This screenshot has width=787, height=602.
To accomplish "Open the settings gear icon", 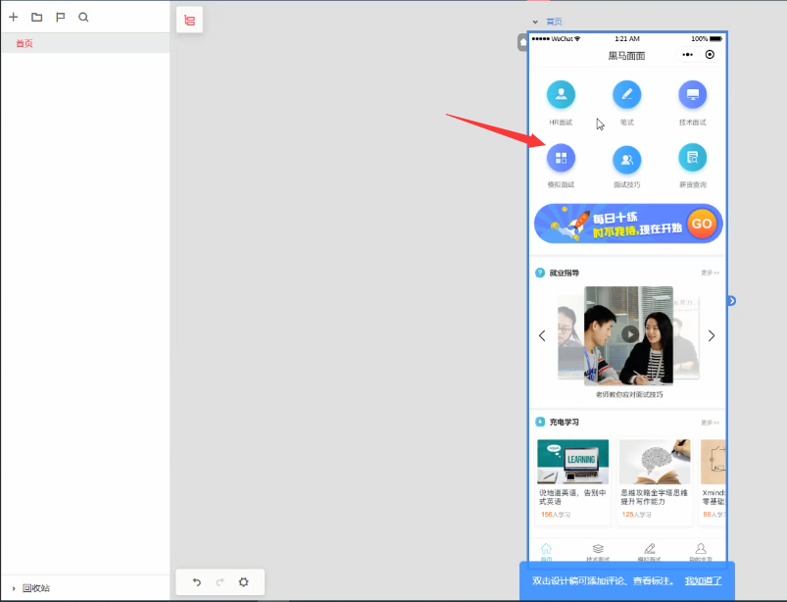I will pos(243,582).
